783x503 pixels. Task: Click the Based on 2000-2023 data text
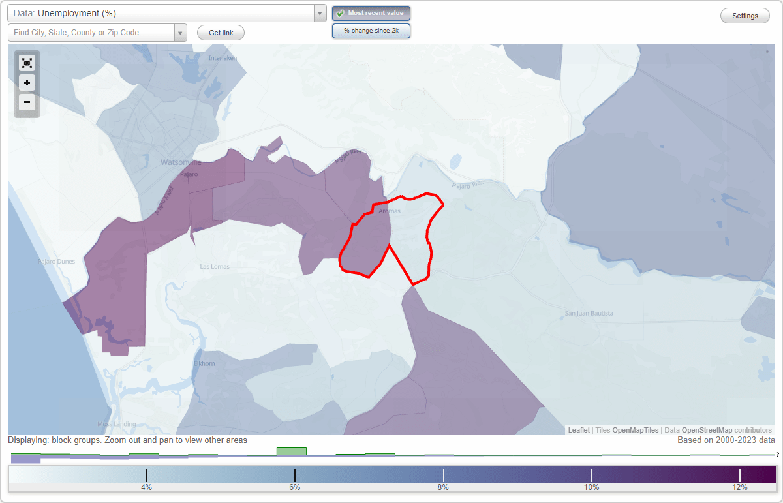coord(726,440)
